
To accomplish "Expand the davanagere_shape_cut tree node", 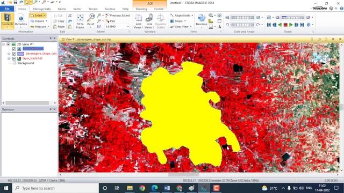I will click(x=9, y=54).
